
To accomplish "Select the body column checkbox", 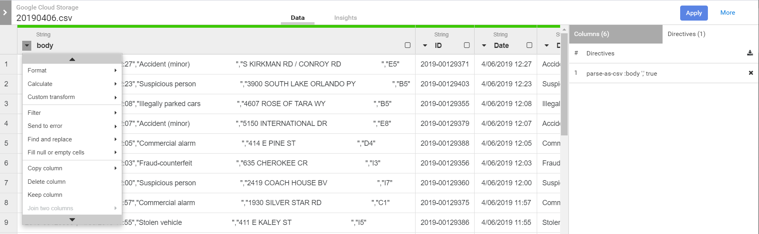I will [407, 45].
